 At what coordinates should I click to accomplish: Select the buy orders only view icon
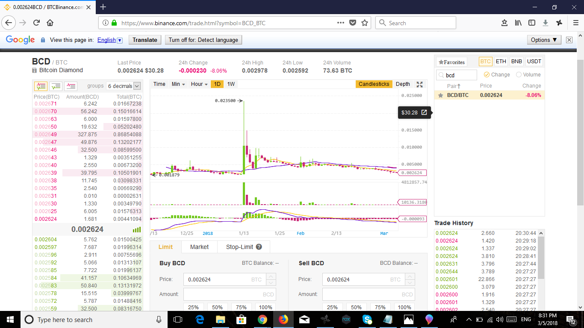56,86
